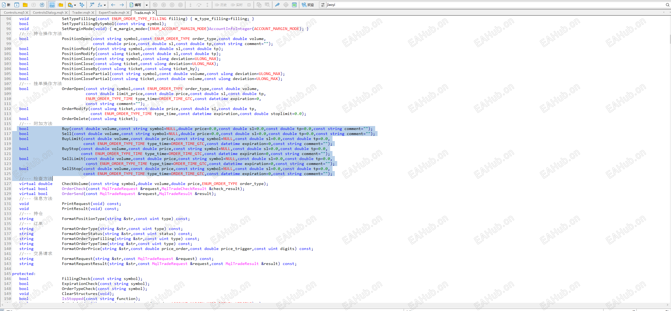Click the New file button (新)

pos(6,5)
